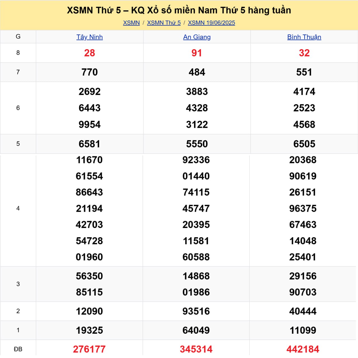Click prize 1 number 64049
The image size is (358, 358).
[x=196, y=330]
